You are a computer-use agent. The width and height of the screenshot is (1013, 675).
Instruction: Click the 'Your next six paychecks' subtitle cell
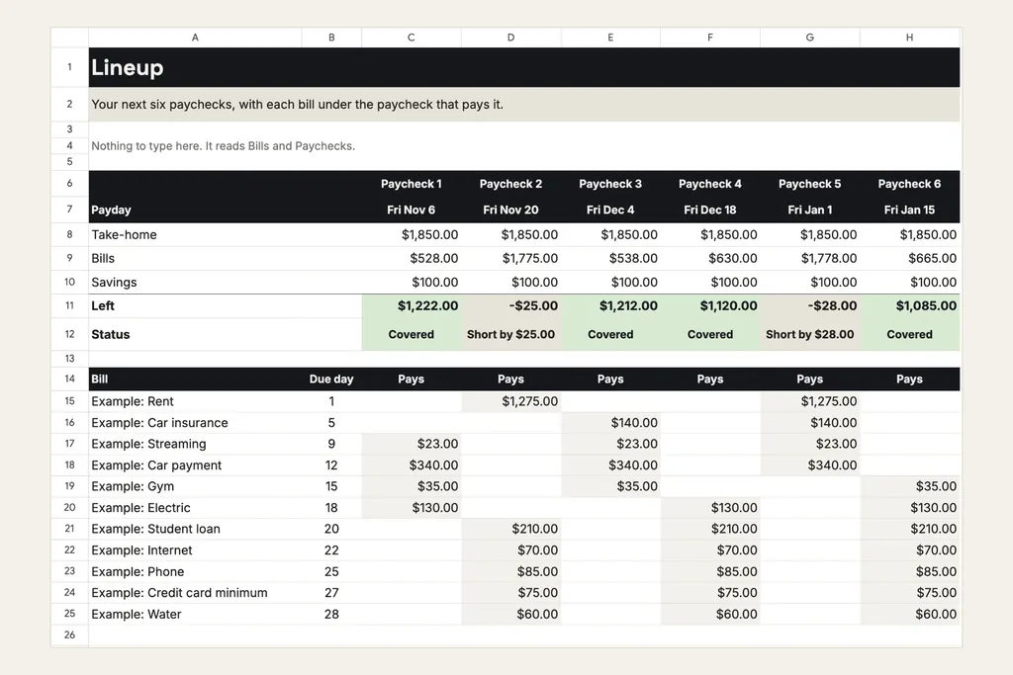click(524, 105)
